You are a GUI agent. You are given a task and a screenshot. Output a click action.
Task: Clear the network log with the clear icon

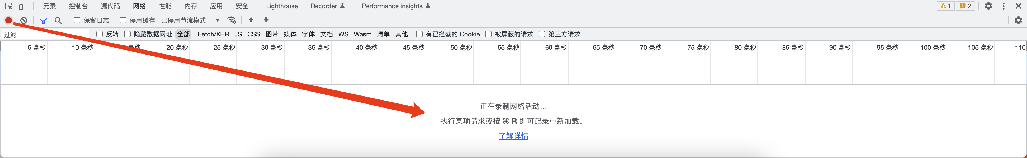pyautogui.click(x=24, y=20)
